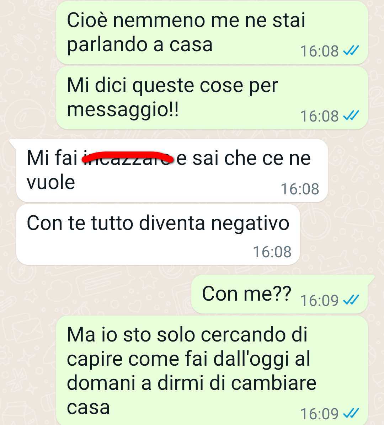Viewport: 384px width, 425px height.
Task: Tap the 'Cioè nemmeno me ne stai' message bubble
Action: pos(212,33)
